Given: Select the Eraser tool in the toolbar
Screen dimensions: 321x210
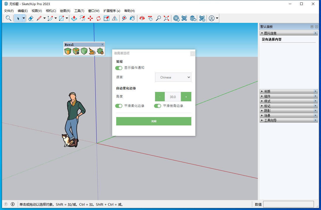Looking at the screenshot, I should (31, 18).
